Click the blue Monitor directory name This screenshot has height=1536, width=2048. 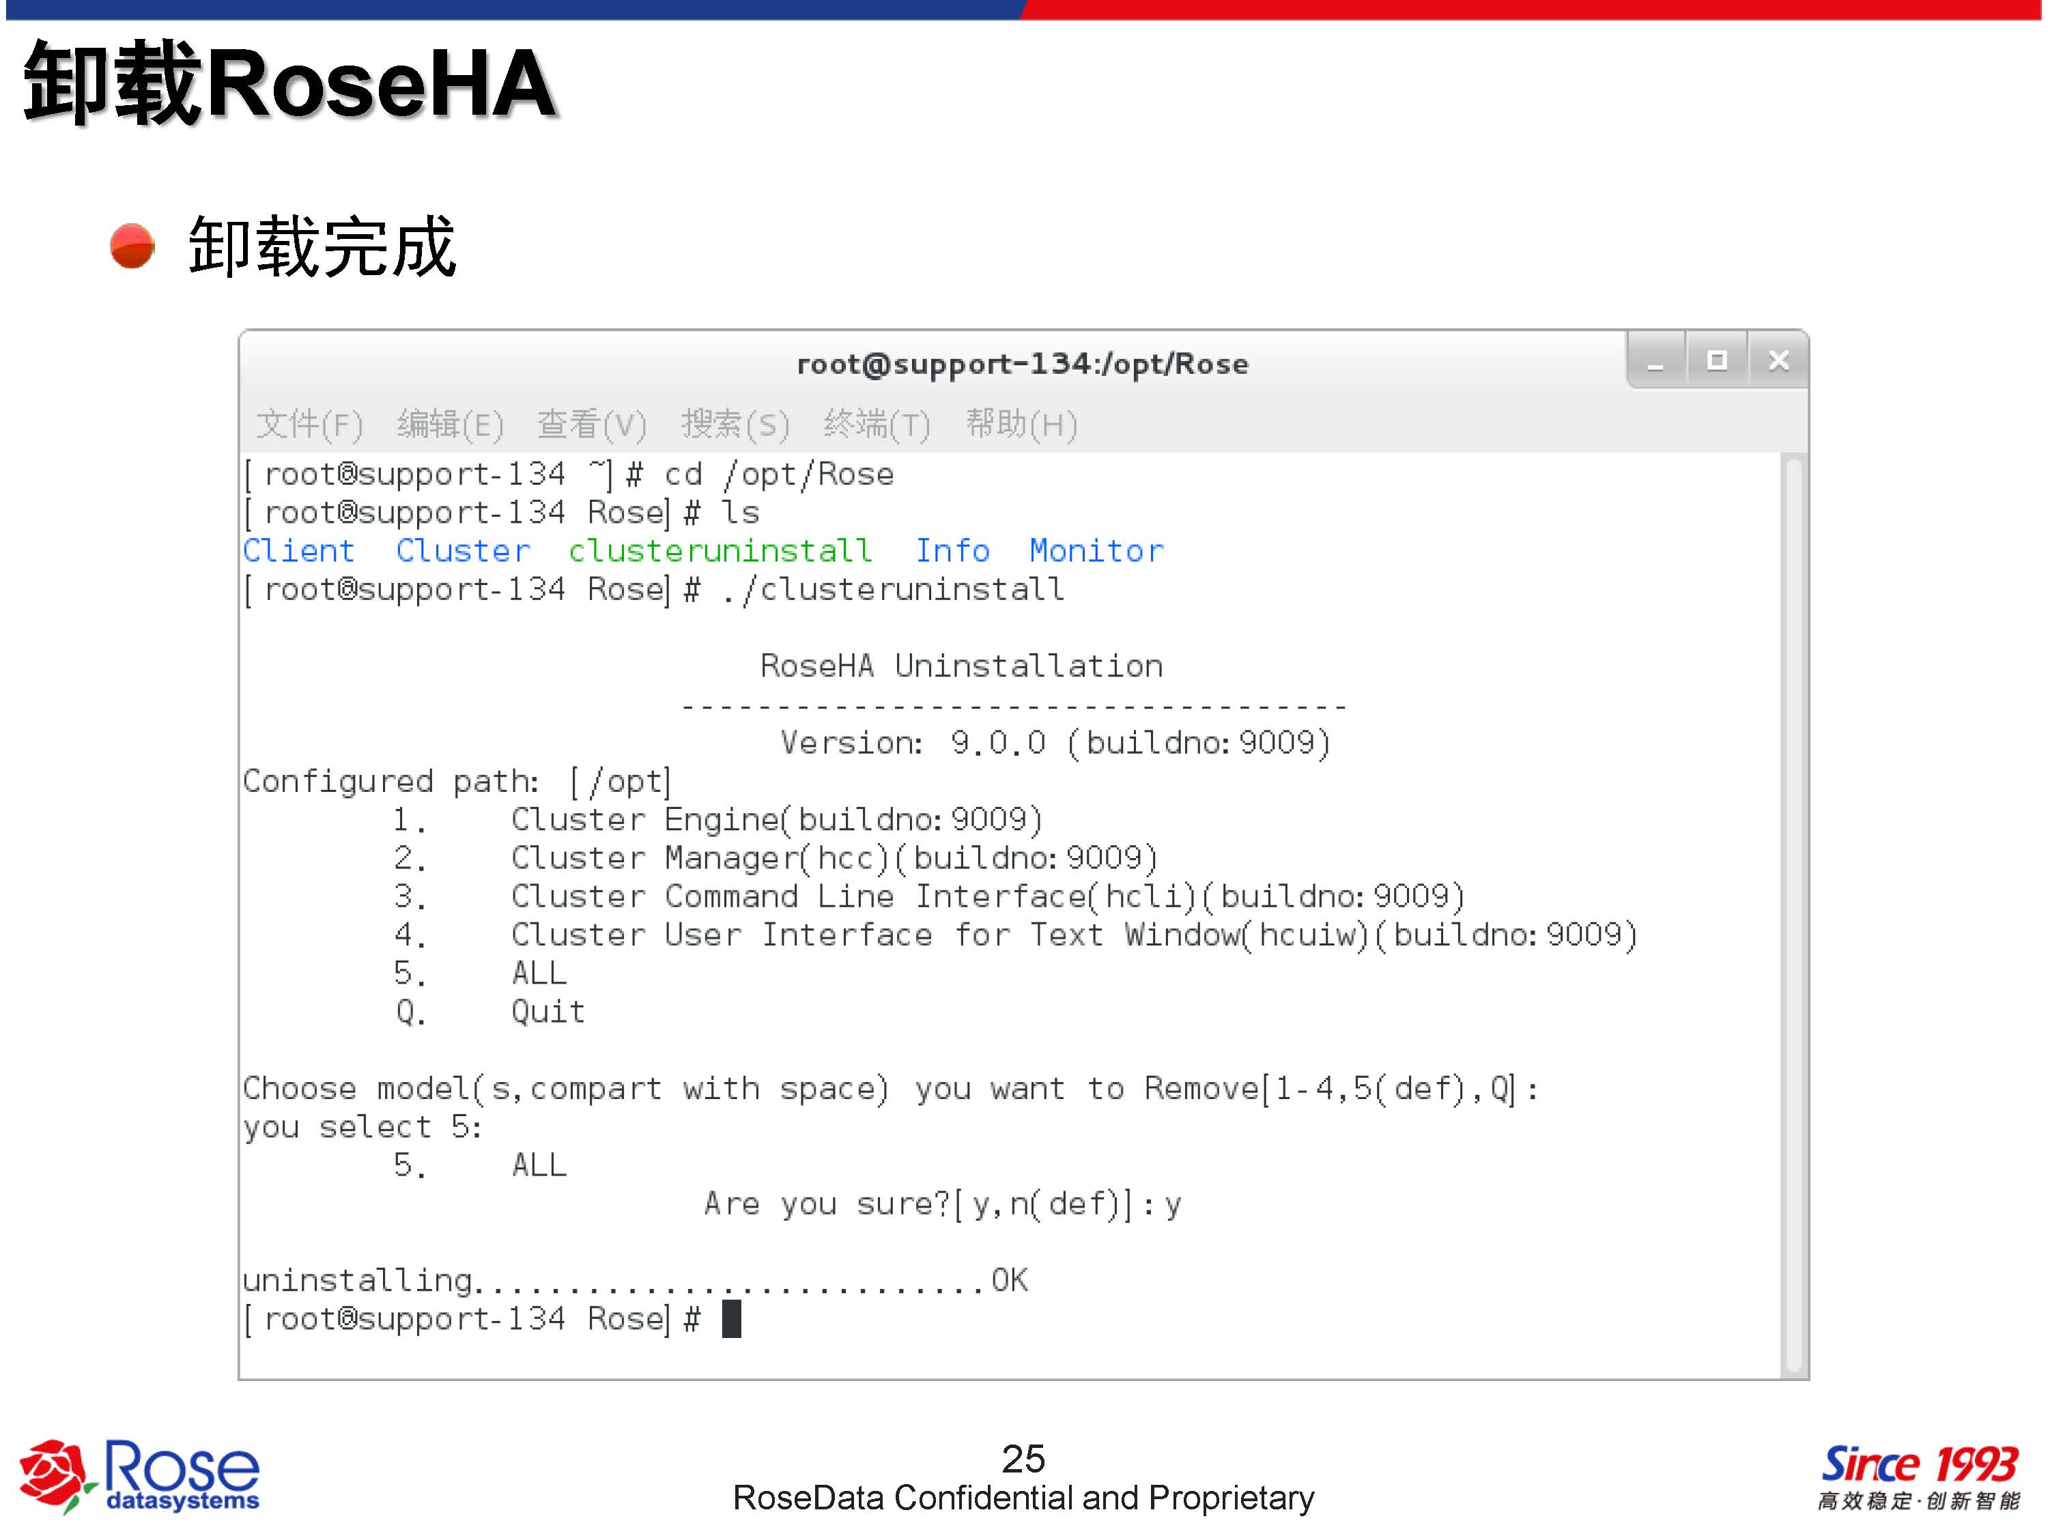tap(1096, 551)
